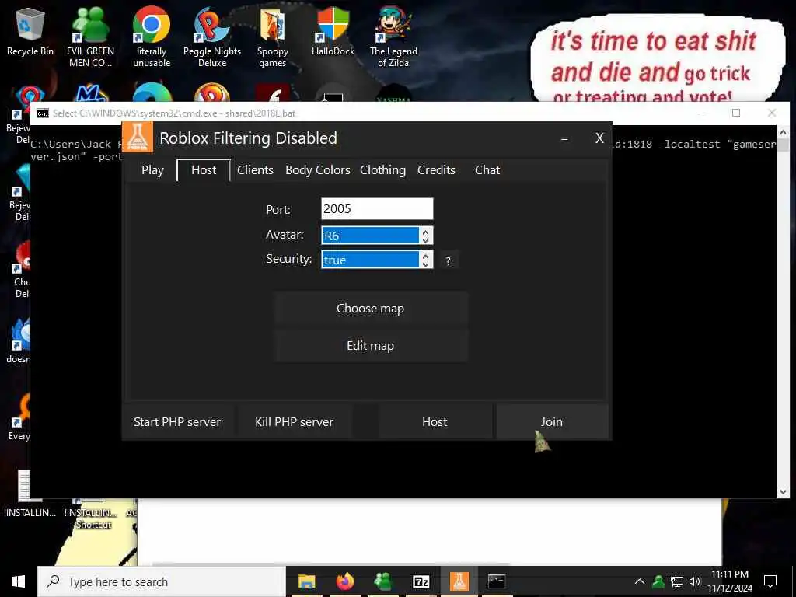Click Kill PHP server
This screenshot has height=597, width=796.
click(295, 422)
